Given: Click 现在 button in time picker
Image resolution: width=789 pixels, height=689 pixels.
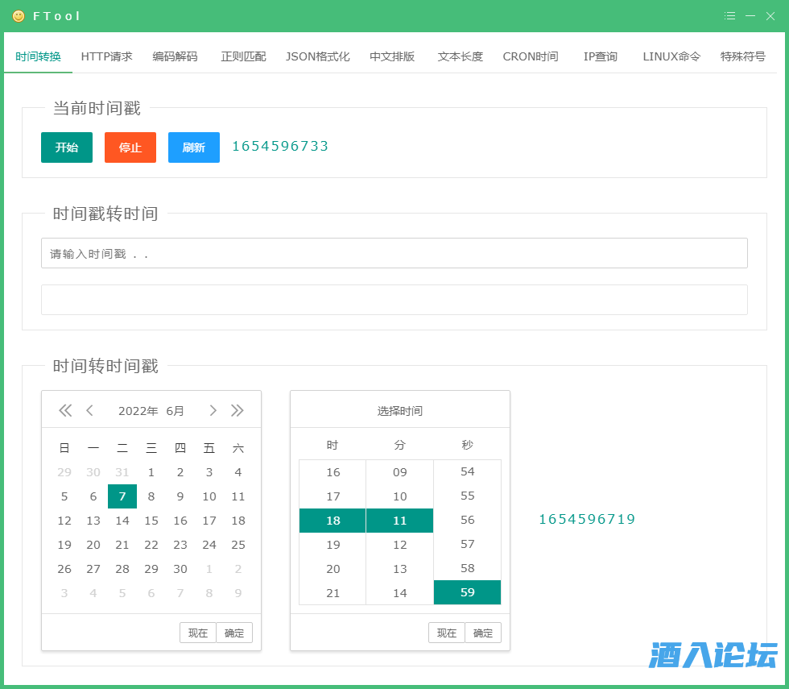Looking at the screenshot, I should pos(447,633).
